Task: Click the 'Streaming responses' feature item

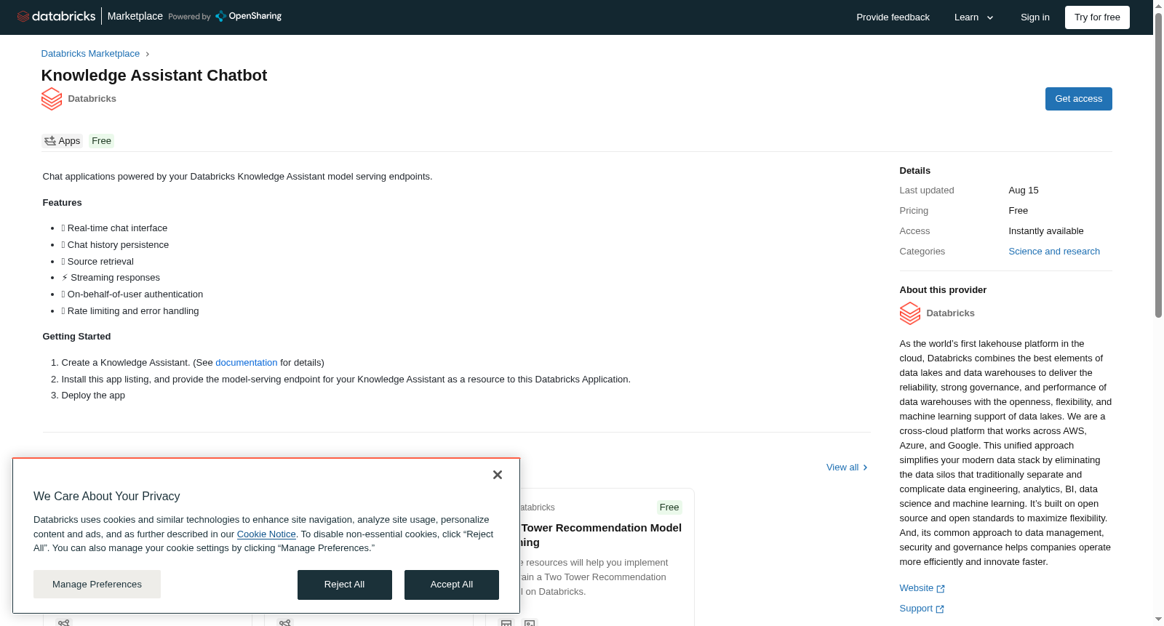Action: [111, 278]
